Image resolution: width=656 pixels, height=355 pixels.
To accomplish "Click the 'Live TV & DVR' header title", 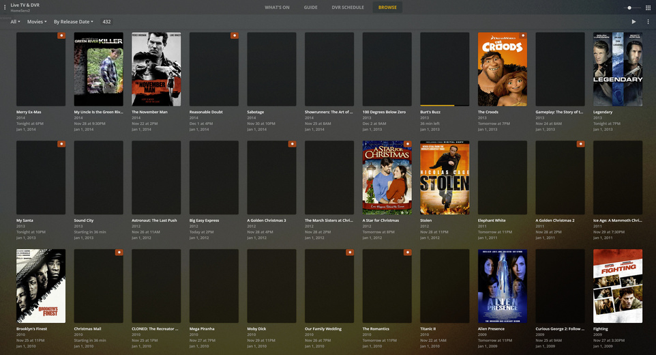I will [25, 5].
